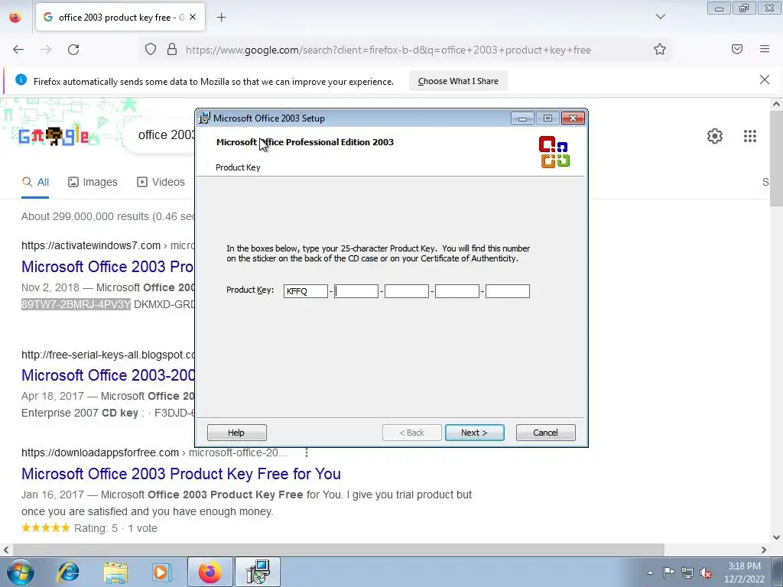Viewport: 783px width, 587px height.
Task: Show hidden tray icons arrow
Action: point(650,572)
